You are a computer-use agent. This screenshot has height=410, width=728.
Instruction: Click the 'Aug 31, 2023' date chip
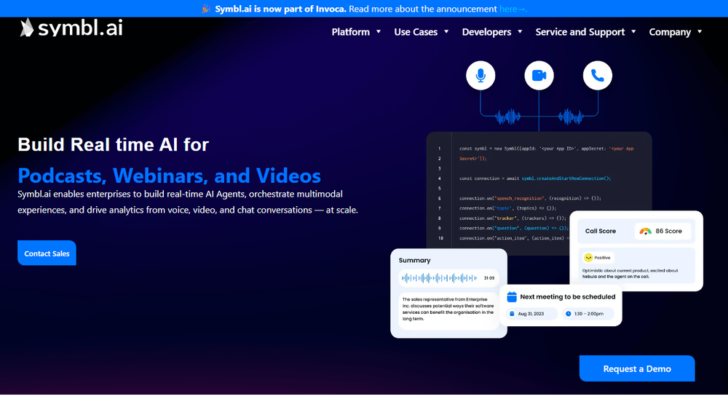[531, 314]
